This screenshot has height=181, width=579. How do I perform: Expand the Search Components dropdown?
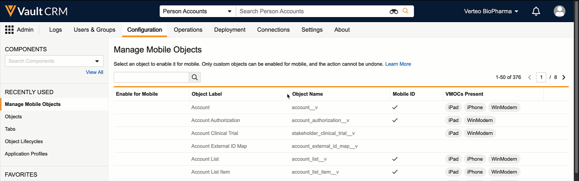coord(97,61)
